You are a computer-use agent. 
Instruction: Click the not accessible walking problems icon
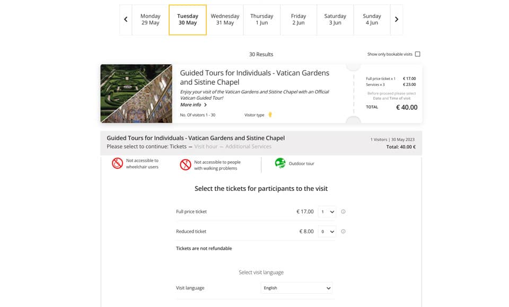click(186, 165)
